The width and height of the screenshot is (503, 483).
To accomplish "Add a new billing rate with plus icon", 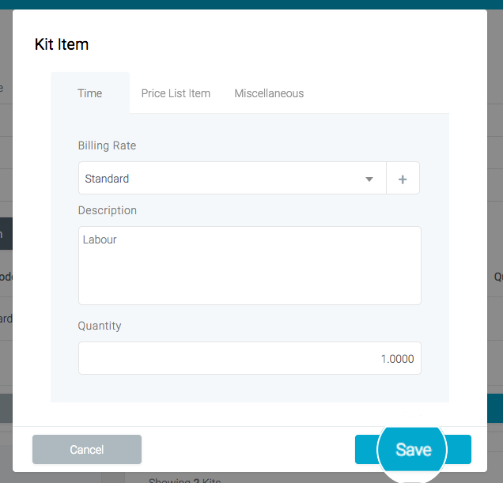I will pyautogui.click(x=403, y=179).
